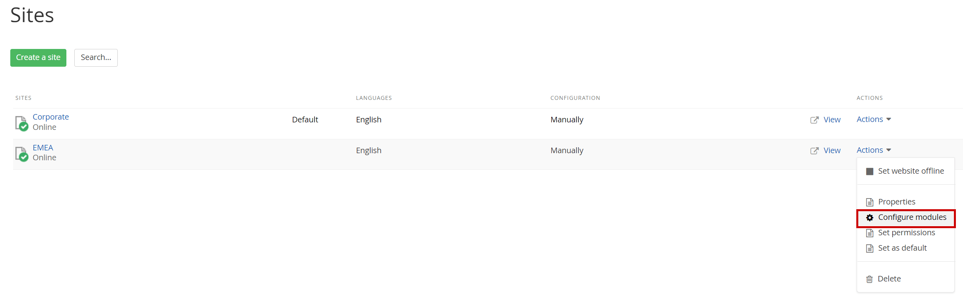Image resolution: width=963 pixels, height=300 pixels.
Task: Select the Configure modules menu item
Action: pyautogui.click(x=912, y=217)
